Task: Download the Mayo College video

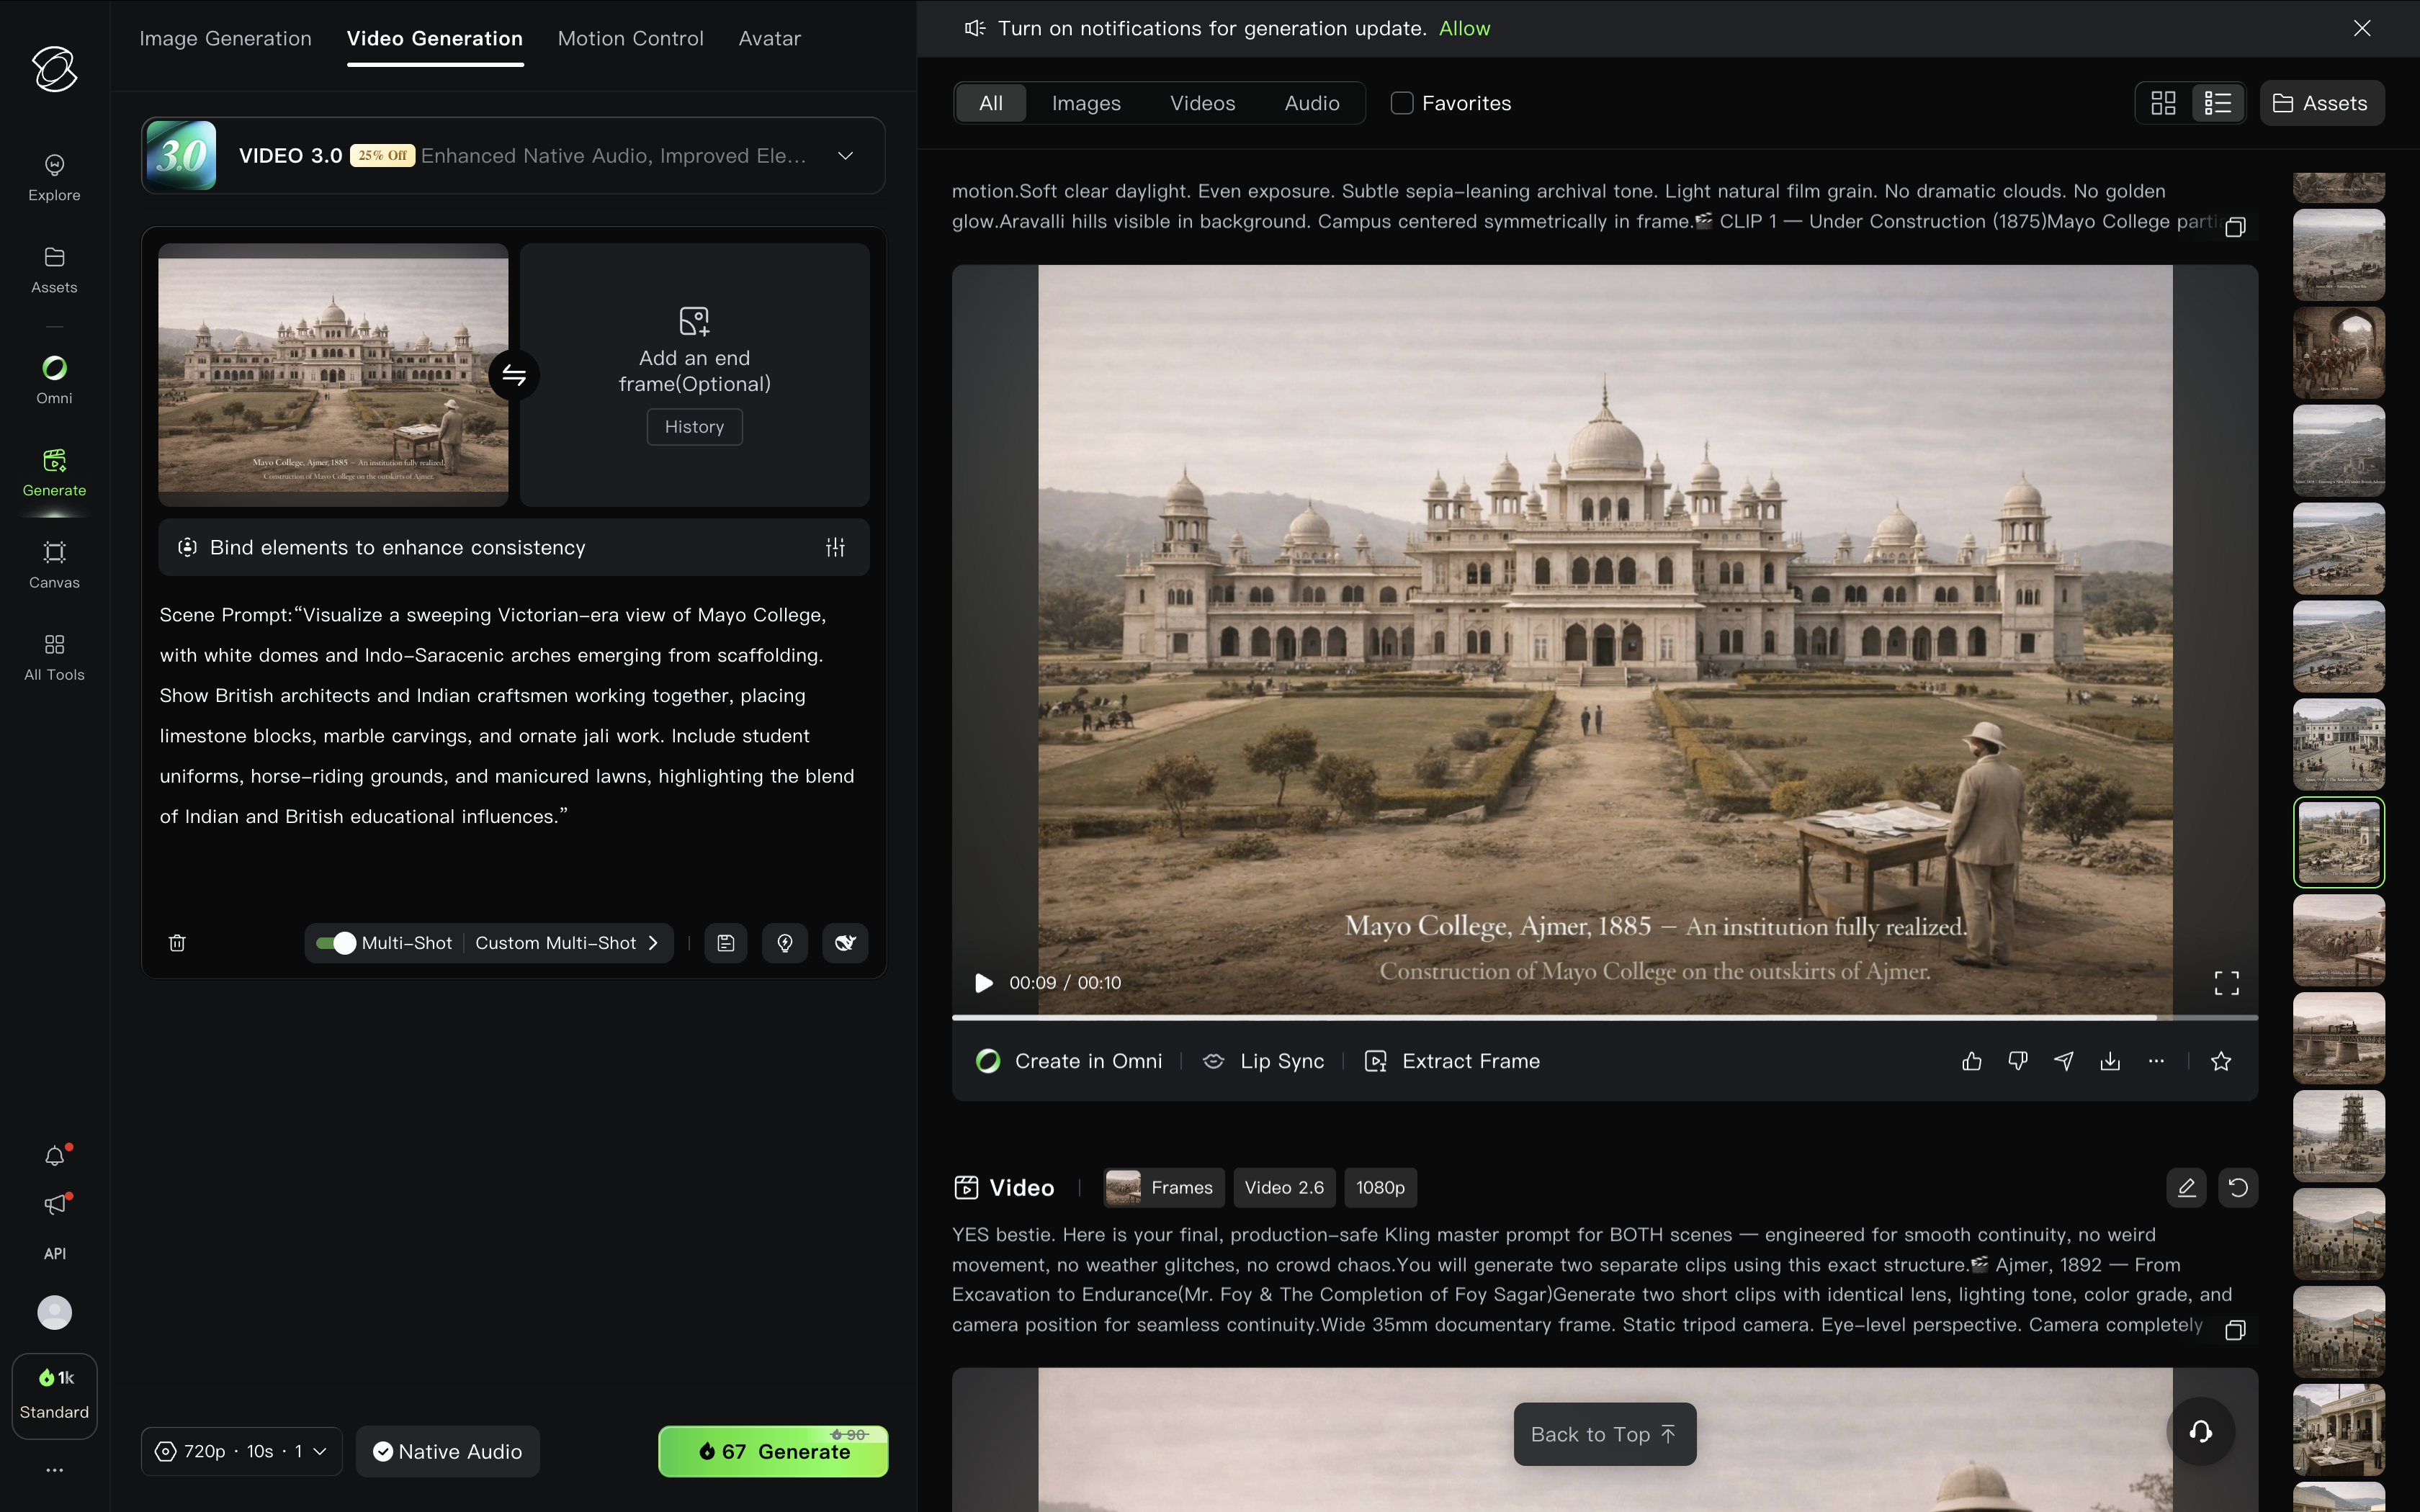Action: pos(2110,1061)
